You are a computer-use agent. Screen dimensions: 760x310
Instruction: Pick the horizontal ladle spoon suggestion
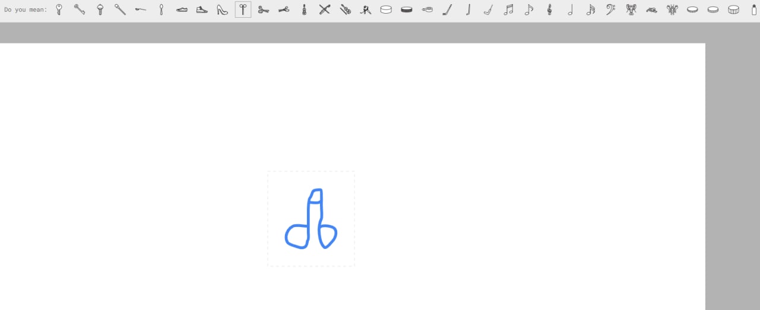tap(140, 9)
